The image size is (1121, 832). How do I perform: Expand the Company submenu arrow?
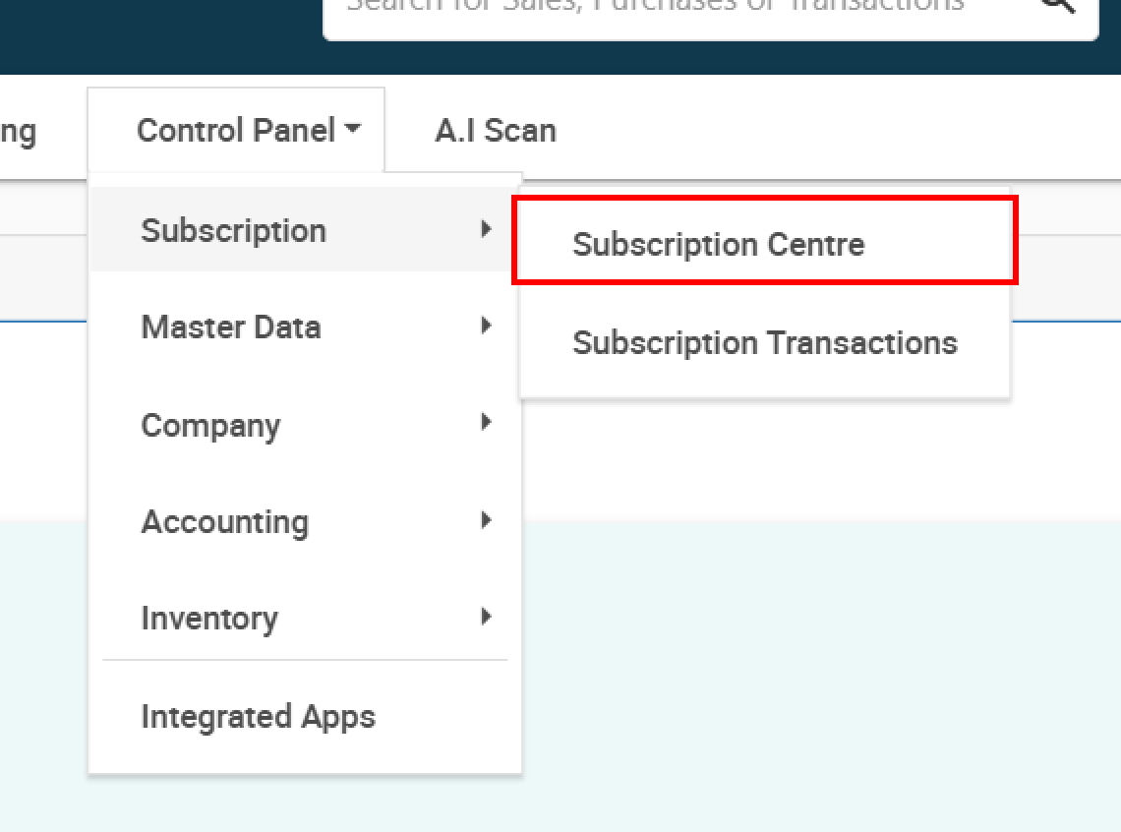click(486, 422)
